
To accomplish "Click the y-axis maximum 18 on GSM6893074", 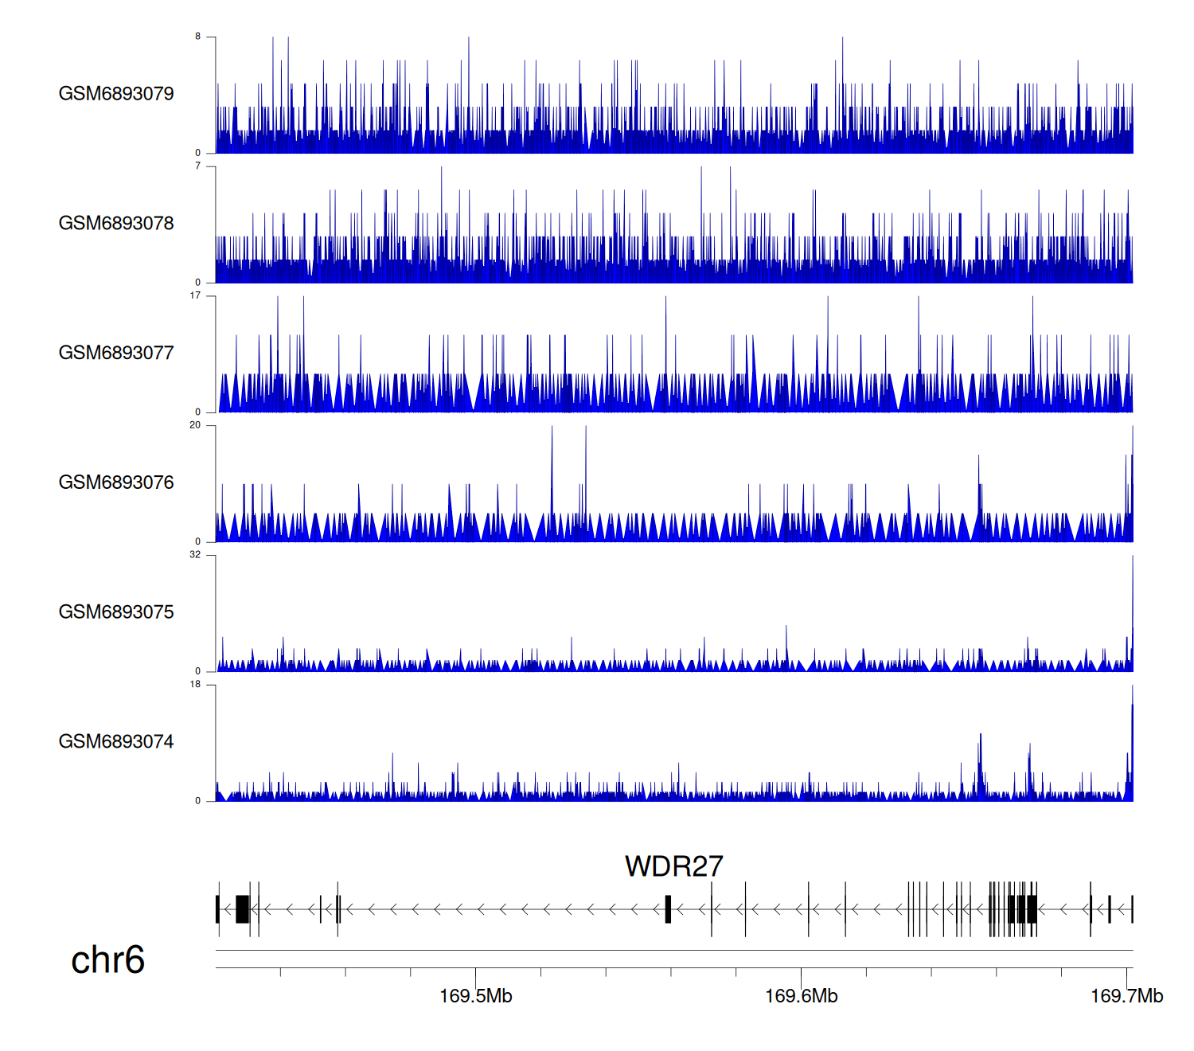I will pyautogui.click(x=195, y=685).
